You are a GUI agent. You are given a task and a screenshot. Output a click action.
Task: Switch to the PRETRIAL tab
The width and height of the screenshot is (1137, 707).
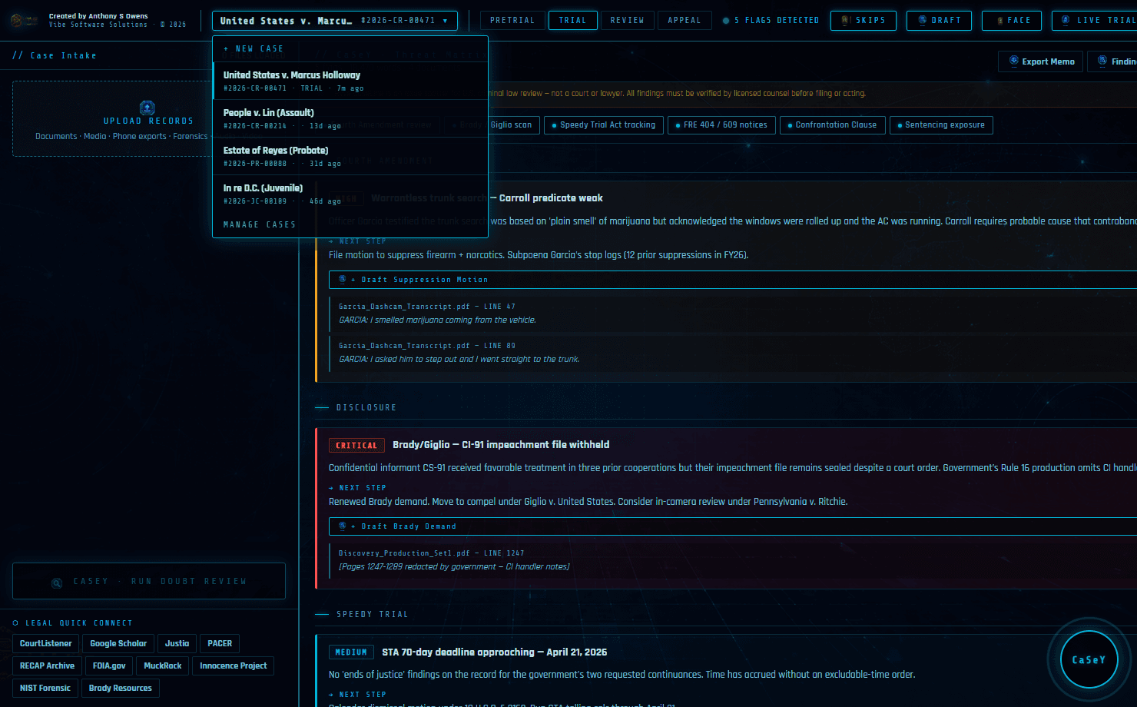pos(512,21)
